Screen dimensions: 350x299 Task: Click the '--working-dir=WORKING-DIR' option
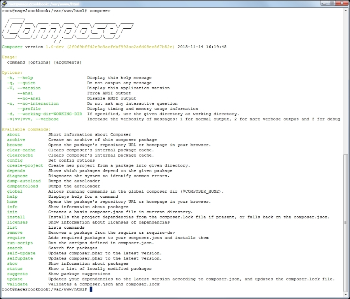click(49, 114)
